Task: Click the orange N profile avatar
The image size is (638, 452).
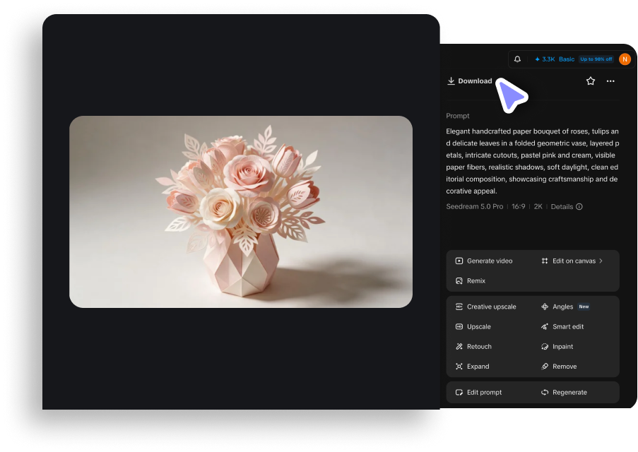Action: click(625, 59)
